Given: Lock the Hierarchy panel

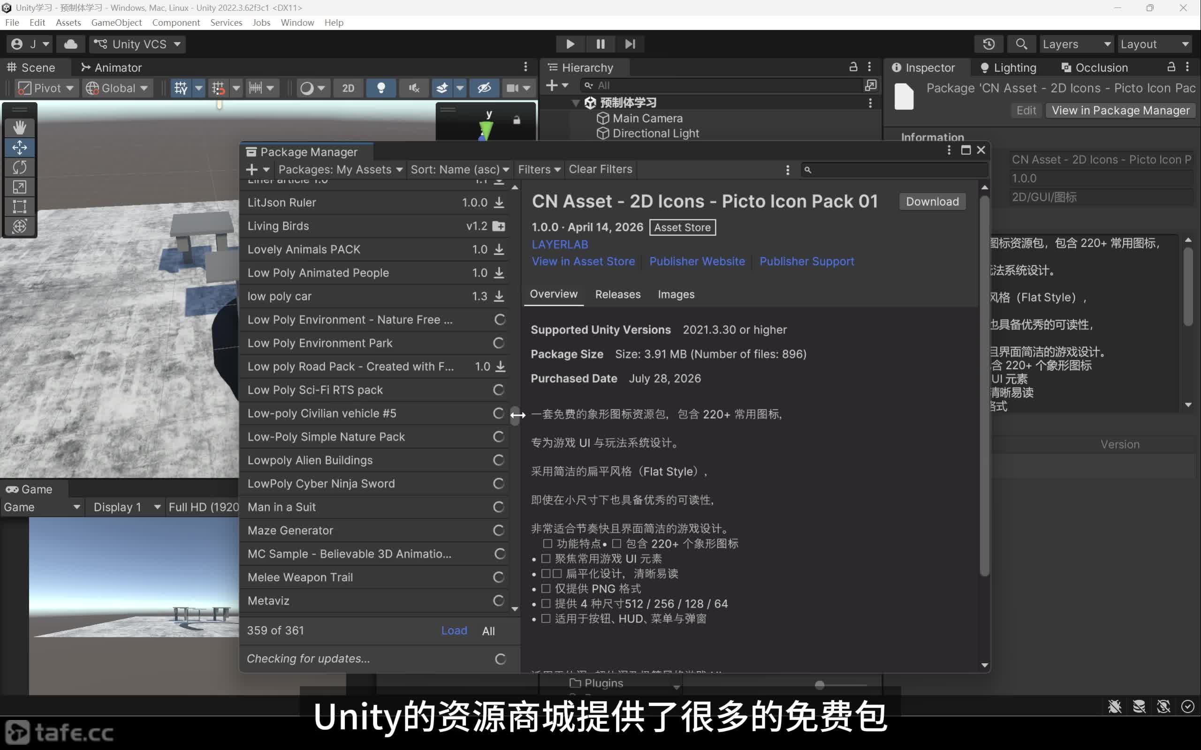Looking at the screenshot, I should (853, 67).
